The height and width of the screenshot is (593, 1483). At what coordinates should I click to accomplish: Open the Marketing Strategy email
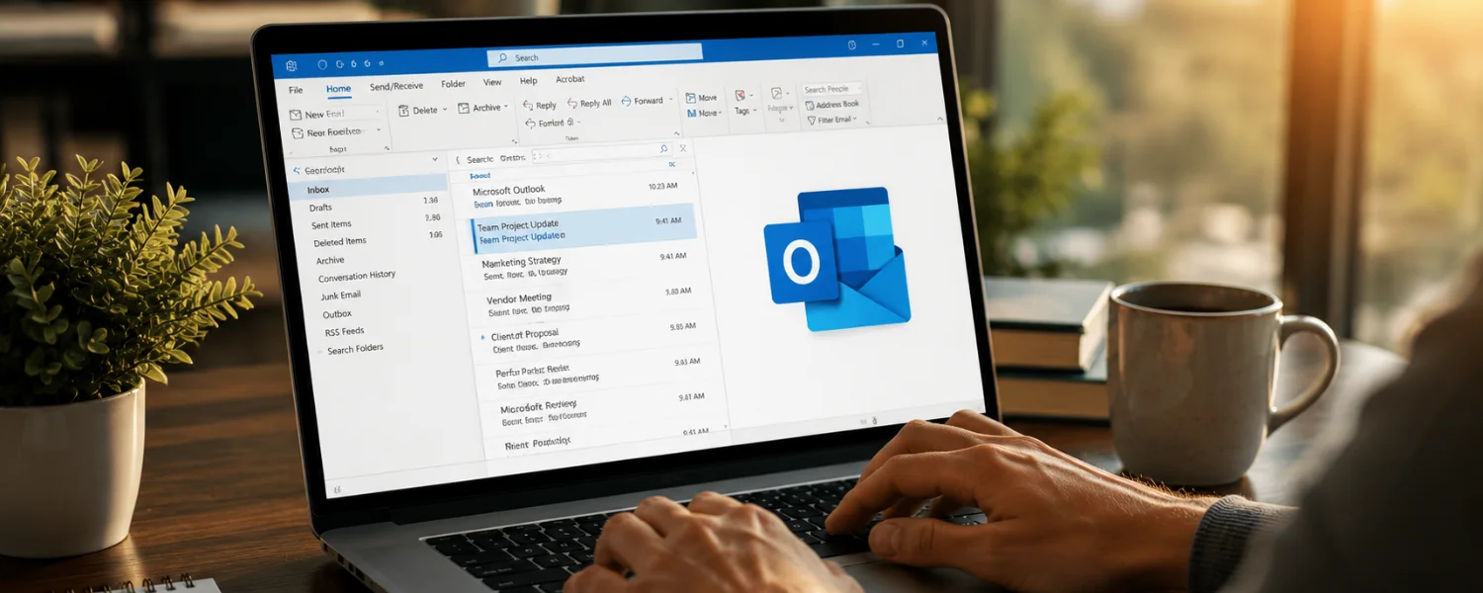click(586, 264)
